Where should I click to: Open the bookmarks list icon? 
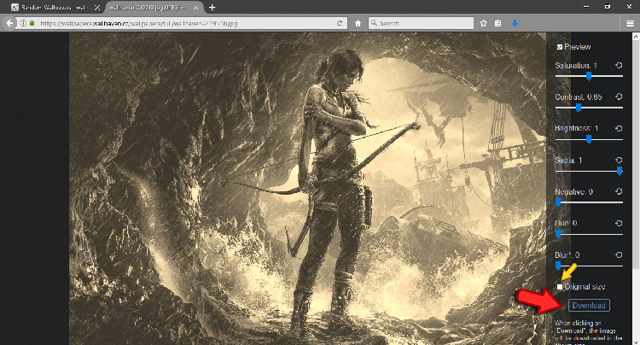[x=498, y=23]
